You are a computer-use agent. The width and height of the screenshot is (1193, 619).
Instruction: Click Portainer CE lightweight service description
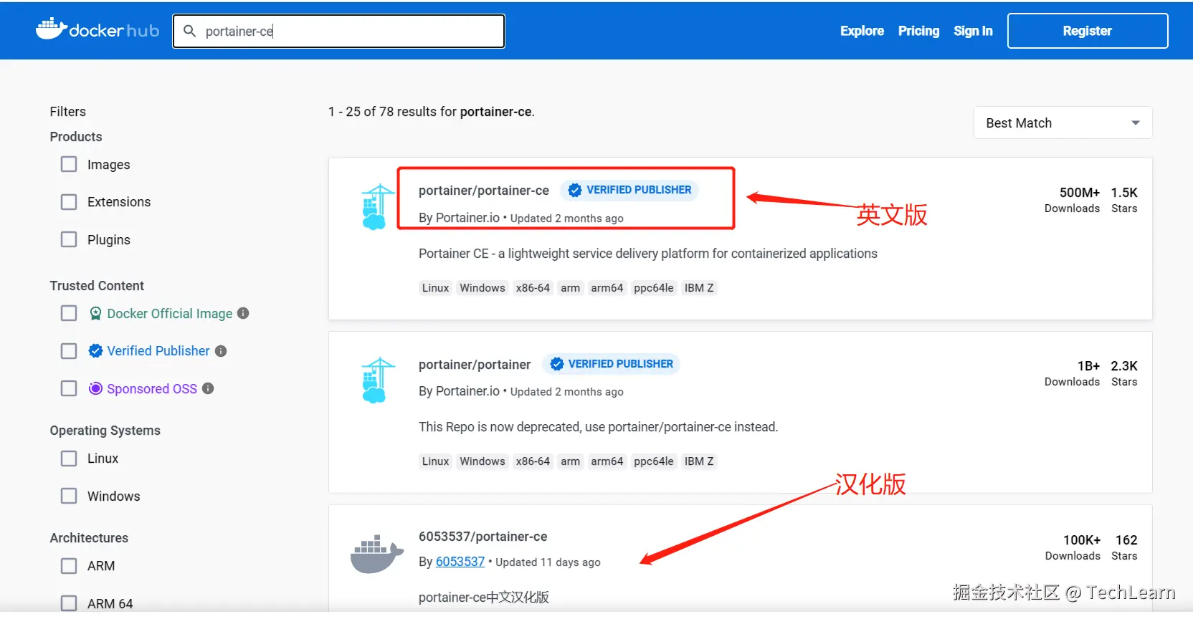pos(648,254)
